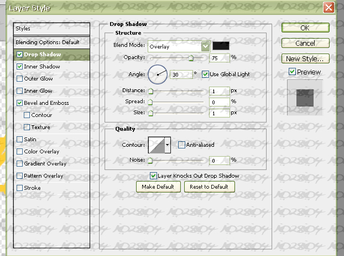
Task: Close the Layer Style dialog
Action: click(x=329, y=7)
